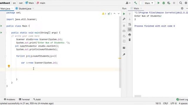Change CRLF line separator in status bar
Viewport: 188px width, 105px height.
pos(165,103)
